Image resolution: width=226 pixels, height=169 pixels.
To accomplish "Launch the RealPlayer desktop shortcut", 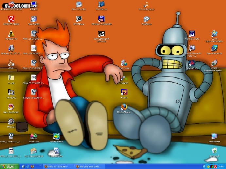I will pos(147,21).
